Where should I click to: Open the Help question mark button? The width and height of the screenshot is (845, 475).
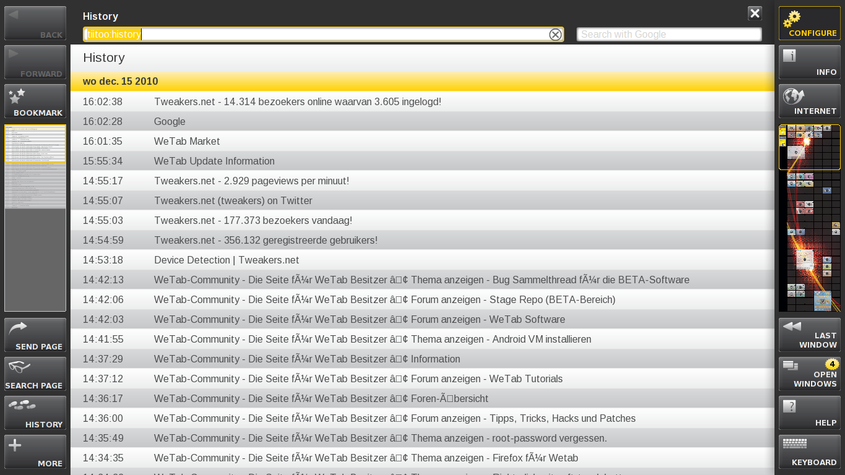[x=810, y=413]
